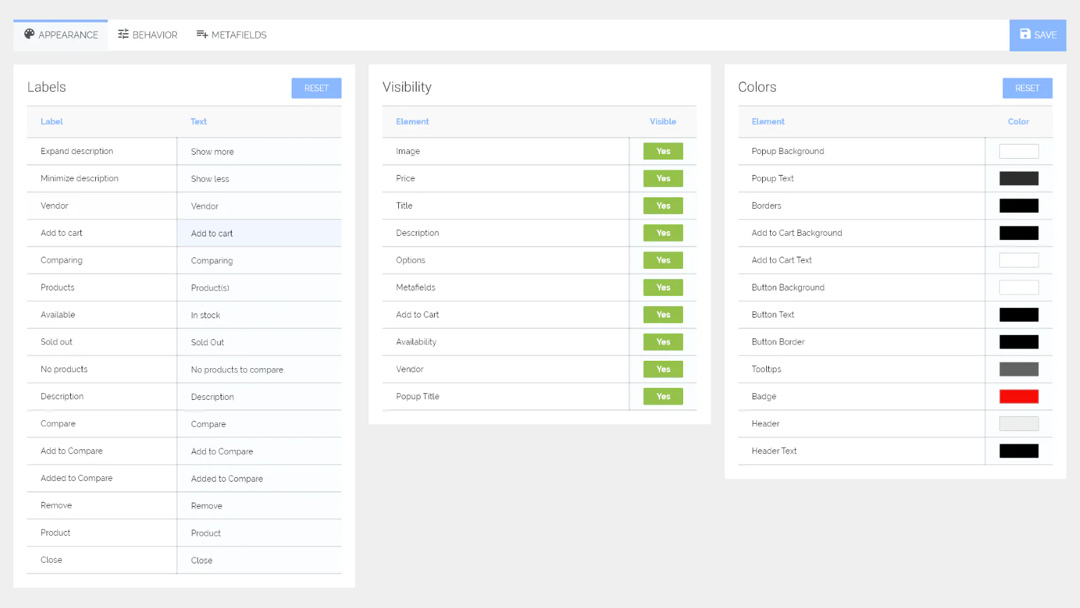The height and width of the screenshot is (608, 1080).
Task: Edit the Close label text field
Action: (259, 560)
